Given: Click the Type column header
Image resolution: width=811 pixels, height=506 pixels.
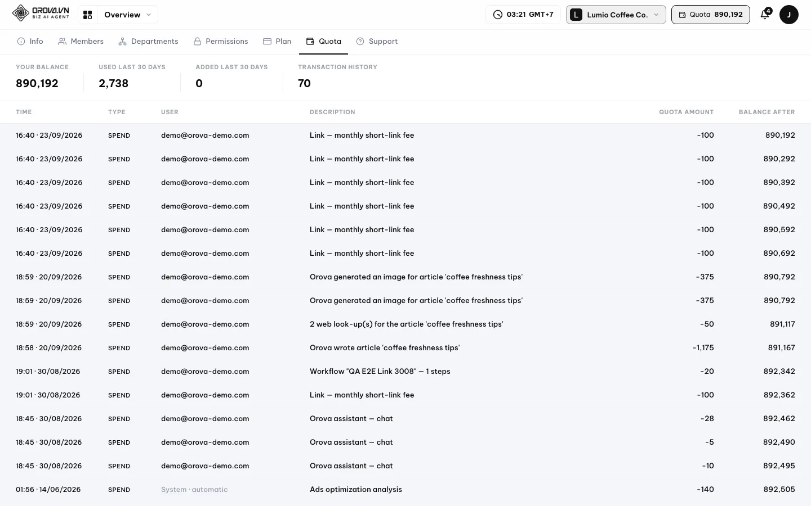Looking at the screenshot, I should click(117, 112).
